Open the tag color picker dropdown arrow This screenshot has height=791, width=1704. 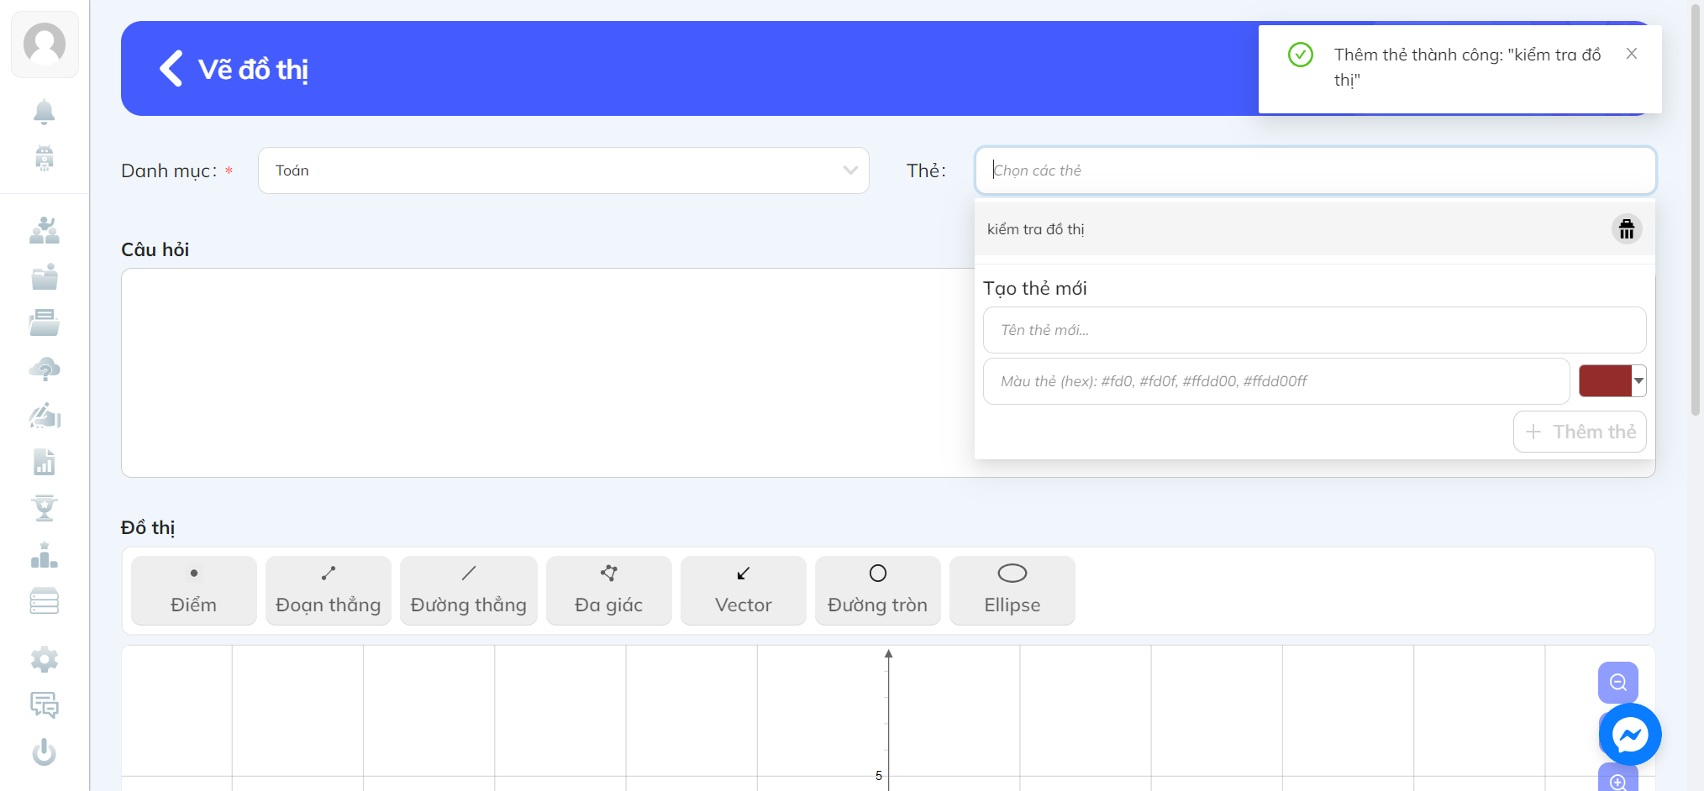pyautogui.click(x=1638, y=381)
